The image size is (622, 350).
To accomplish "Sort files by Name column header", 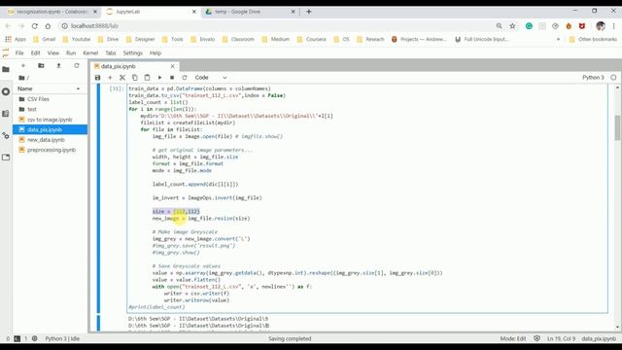I will [50, 88].
